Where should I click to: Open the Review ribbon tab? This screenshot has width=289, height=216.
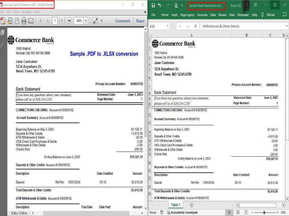222,15
